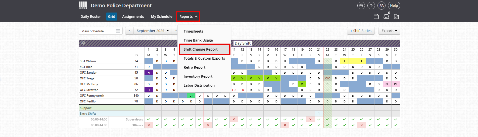Screen dimensions: 478x137
Task: Click green check for Officers on day 30
Action: [x=396, y=125]
